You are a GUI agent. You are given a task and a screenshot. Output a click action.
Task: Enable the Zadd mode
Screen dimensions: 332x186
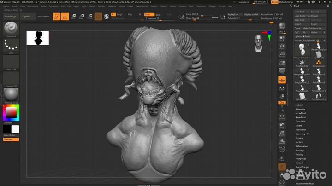click(x=149, y=14)
